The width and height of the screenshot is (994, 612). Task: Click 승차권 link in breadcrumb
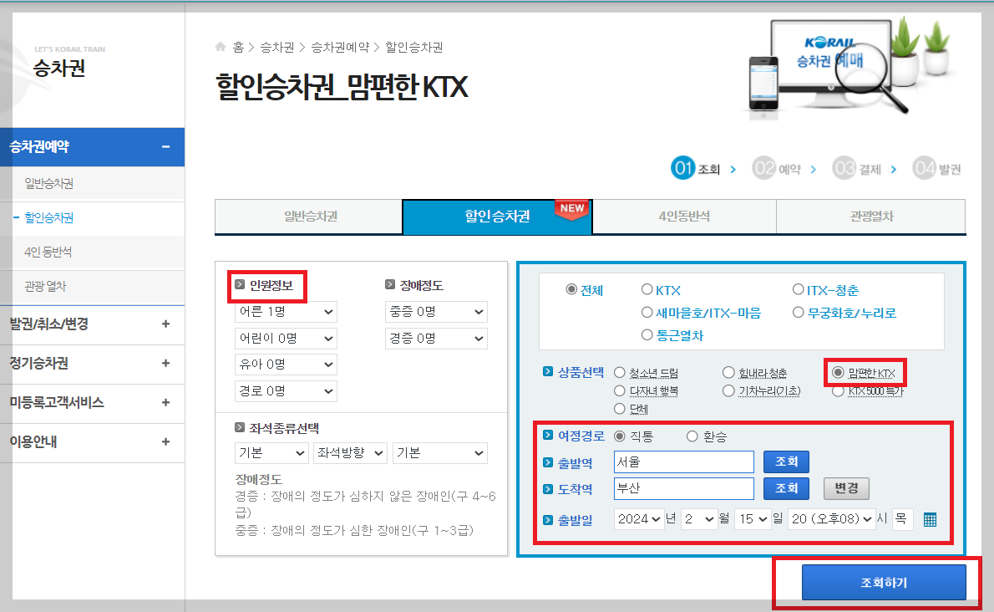(x=277, y=47)
